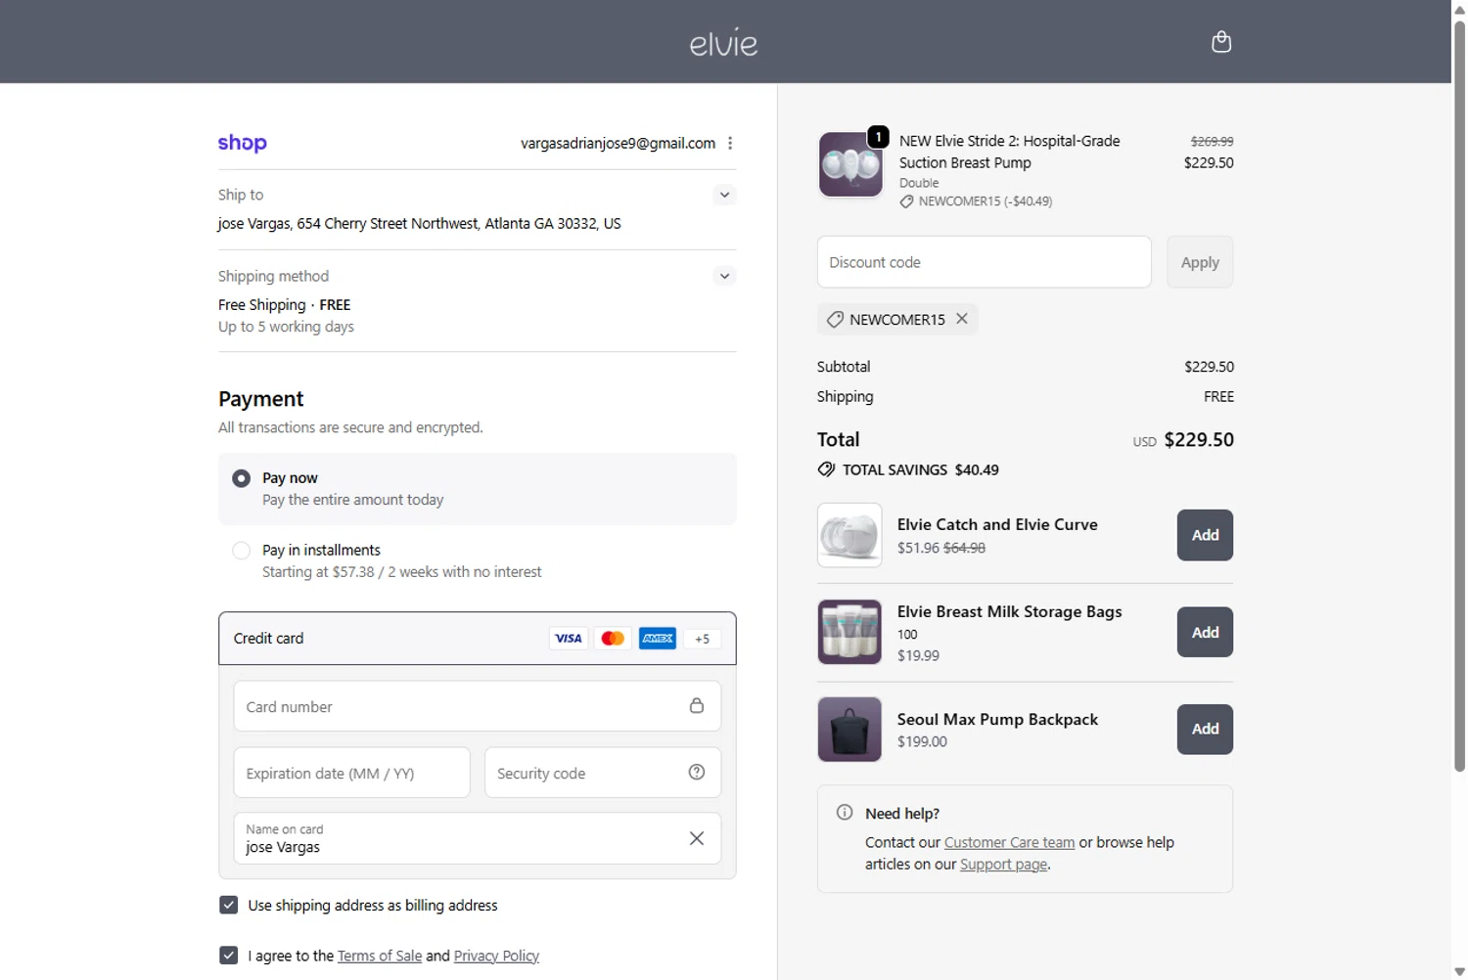Click the Credit card payment header

[x=477, y=639]
